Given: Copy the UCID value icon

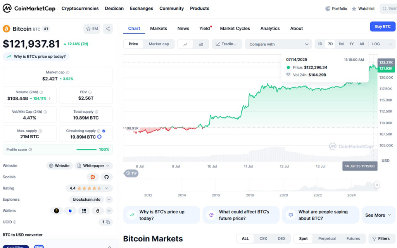Looking at the screenshot, I should click(108, 222).
